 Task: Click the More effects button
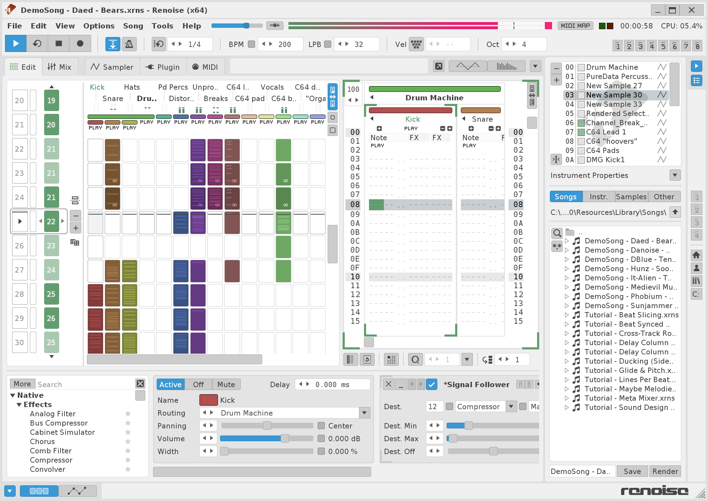point(22,384)
